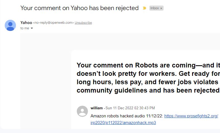
Task: Click the "to me" recipient text
Action: 25,28
